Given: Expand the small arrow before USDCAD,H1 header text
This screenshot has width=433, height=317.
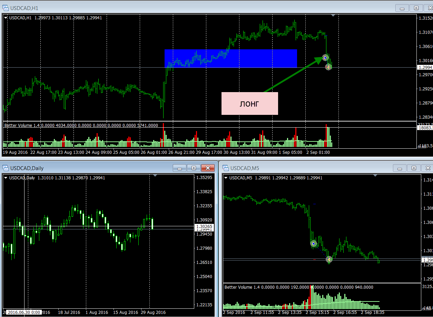Looking at the screenshot, I should [x=6, y=18].
